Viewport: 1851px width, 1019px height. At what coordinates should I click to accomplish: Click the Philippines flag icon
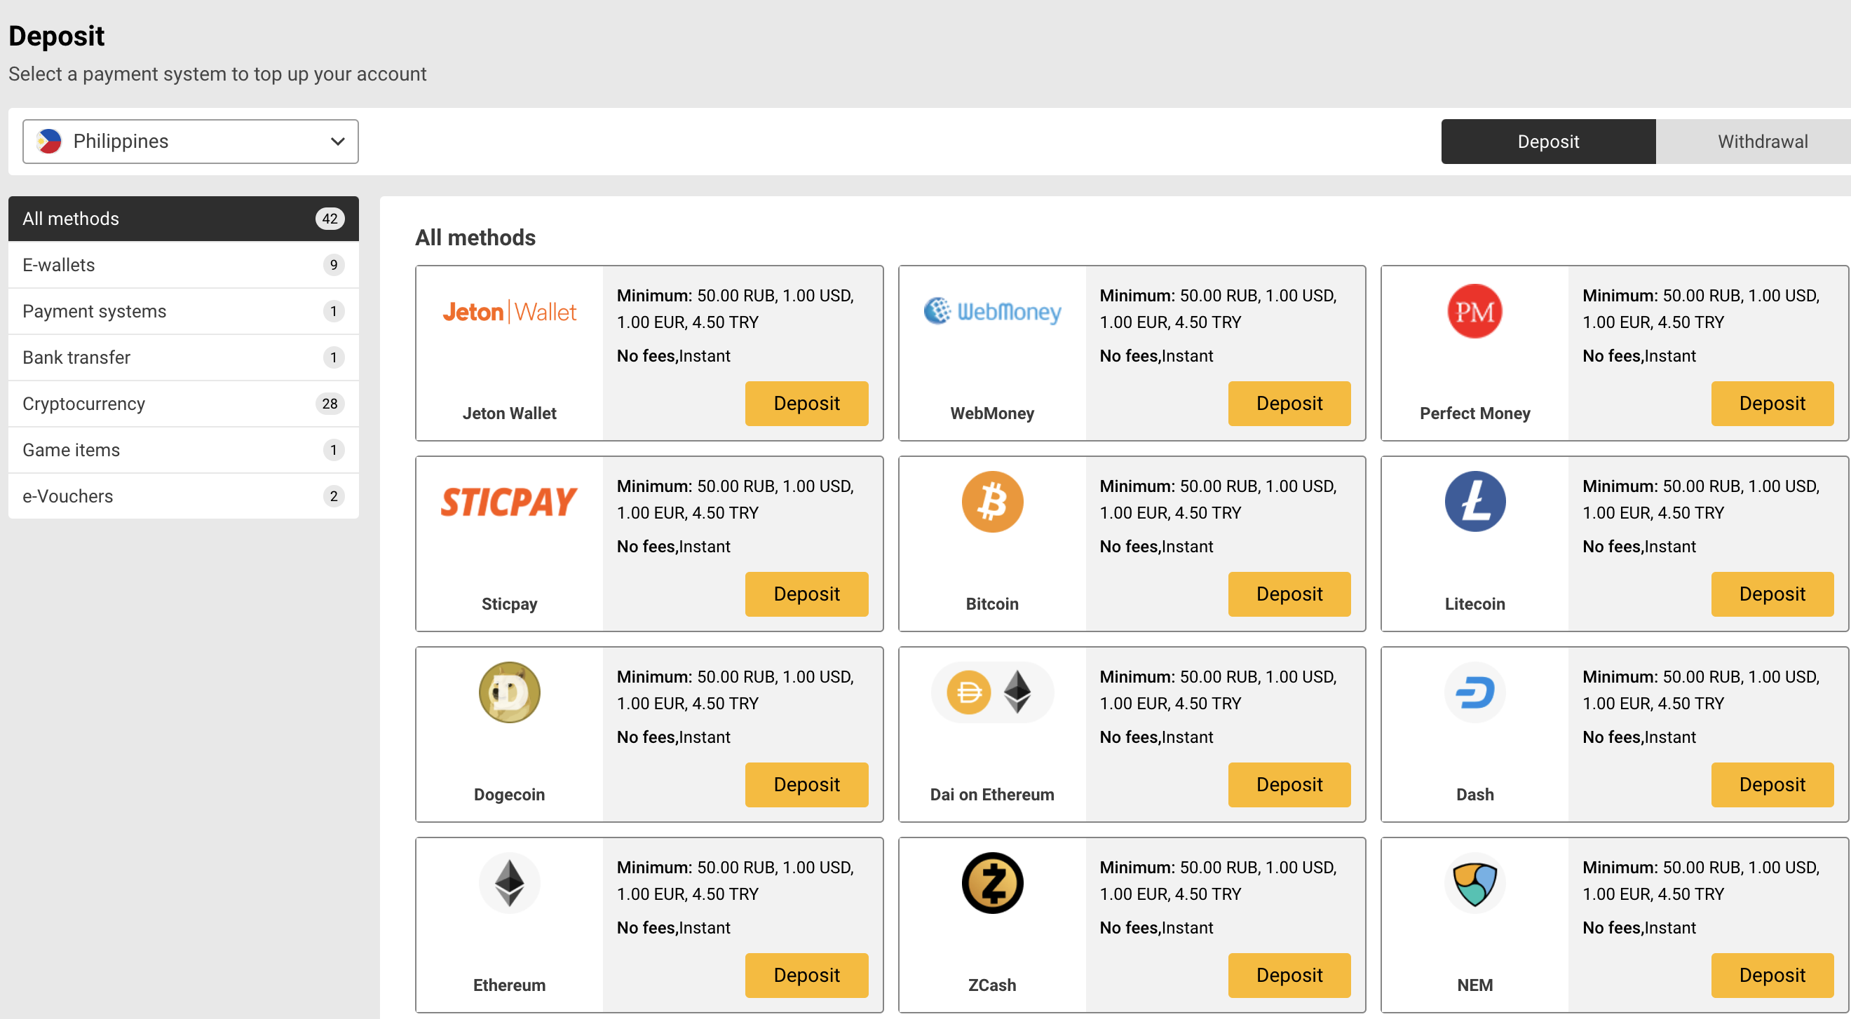coord(49,141)
